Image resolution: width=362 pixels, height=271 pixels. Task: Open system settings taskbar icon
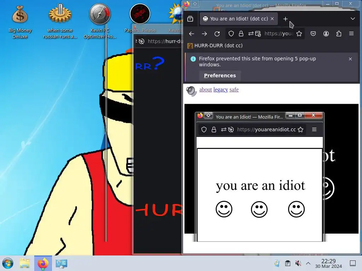click(62, 263)
